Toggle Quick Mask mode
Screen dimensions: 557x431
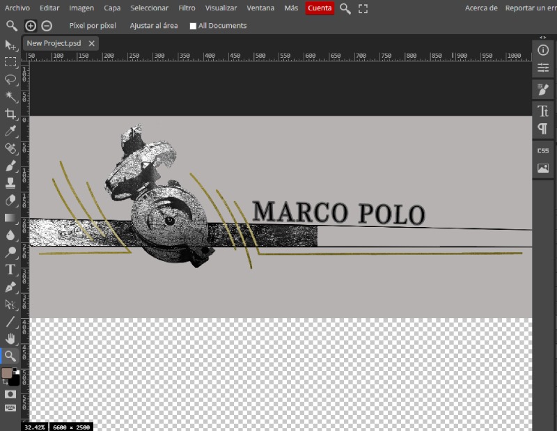tap(10, 394)
